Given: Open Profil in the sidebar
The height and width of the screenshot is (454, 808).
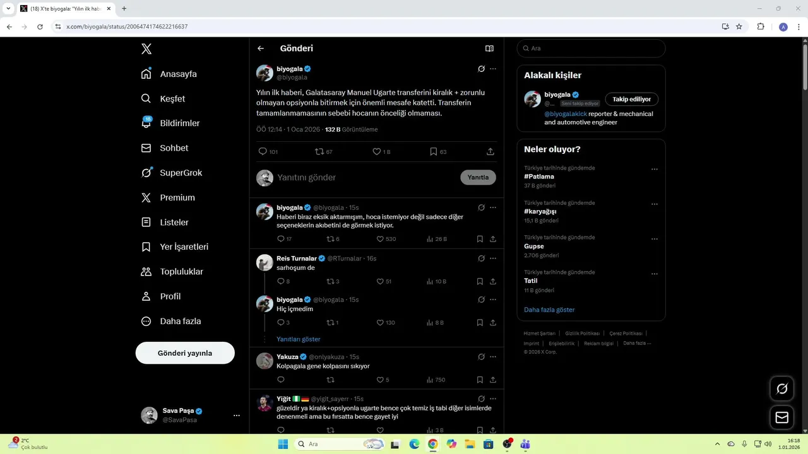Looking at the screenshot, I should click(x=161, y=296).
